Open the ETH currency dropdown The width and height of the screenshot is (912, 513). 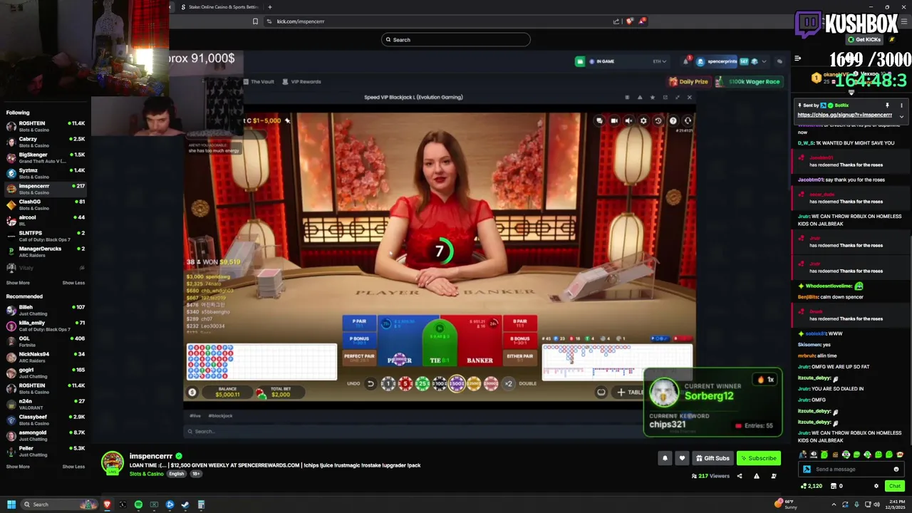(x=660, y=61)
